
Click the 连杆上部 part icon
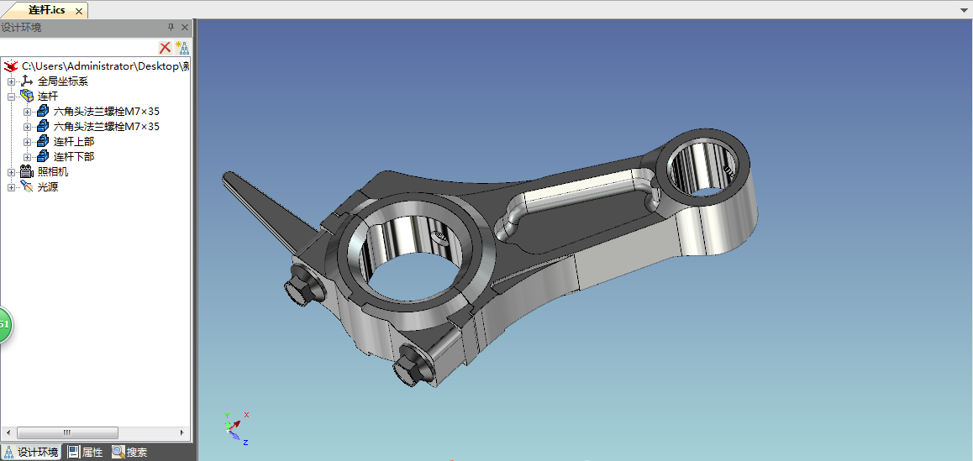tap(43, 141)
